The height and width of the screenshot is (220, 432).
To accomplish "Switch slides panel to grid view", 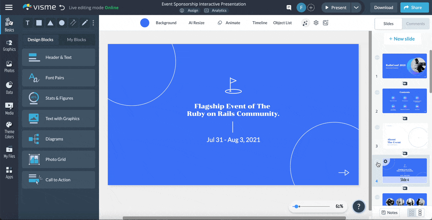I will [x=411, y=213].
